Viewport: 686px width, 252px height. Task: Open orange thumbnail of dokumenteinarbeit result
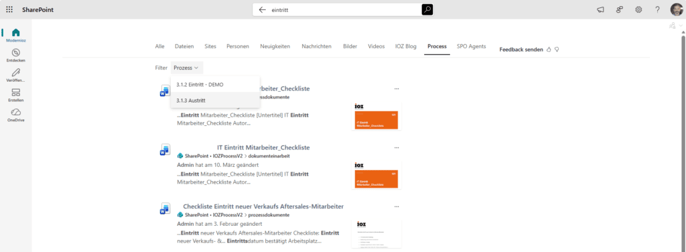[x=376, y=174]
